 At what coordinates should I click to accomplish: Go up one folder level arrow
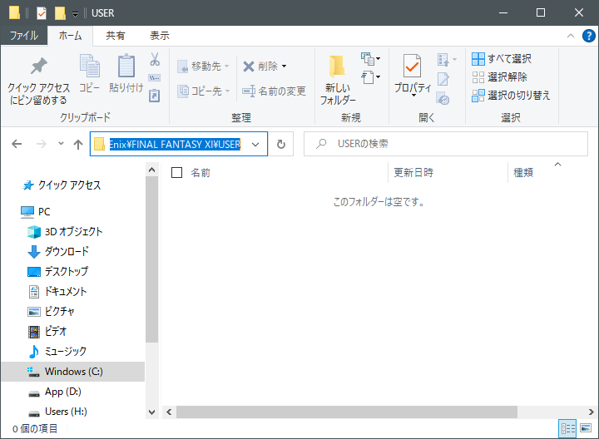click(78, 144)
